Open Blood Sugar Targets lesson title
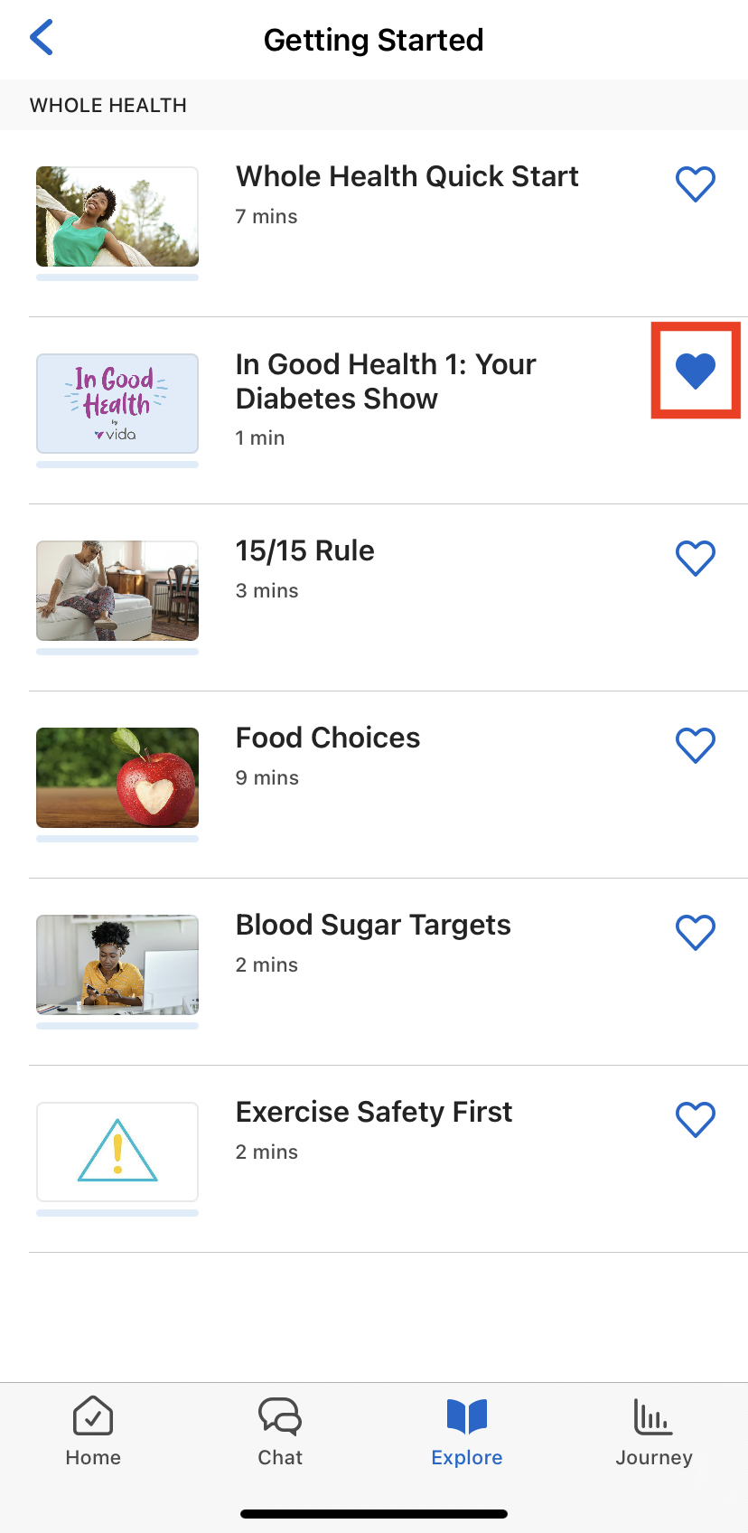 373,925
